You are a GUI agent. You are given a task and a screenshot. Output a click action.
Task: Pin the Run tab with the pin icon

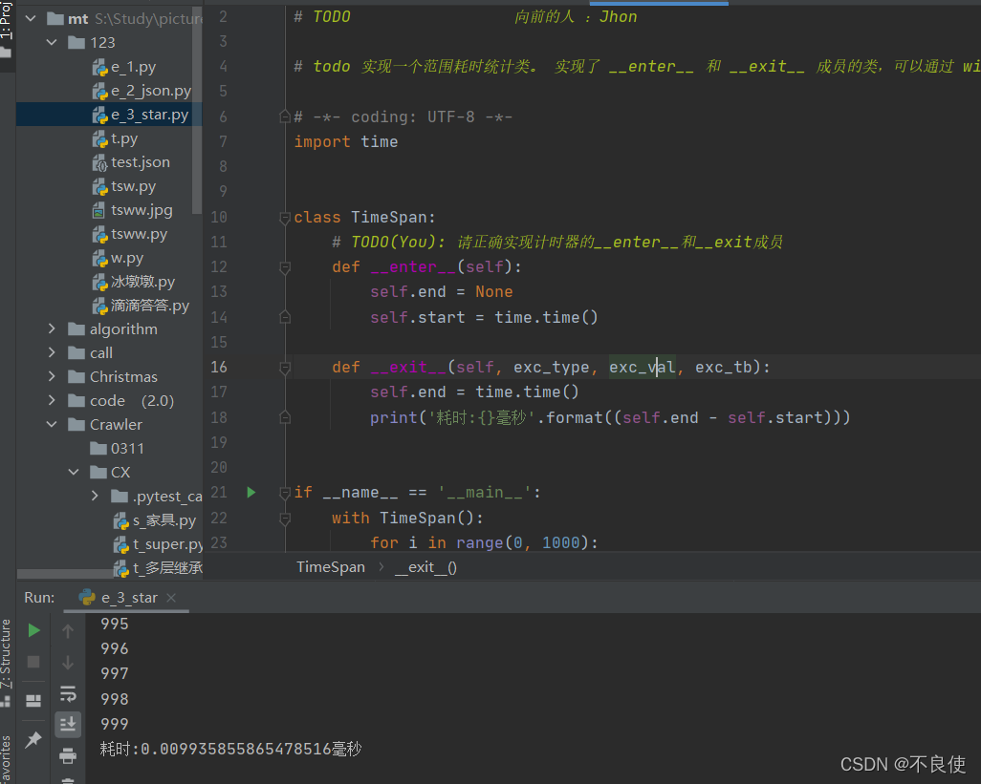(33, 740)
